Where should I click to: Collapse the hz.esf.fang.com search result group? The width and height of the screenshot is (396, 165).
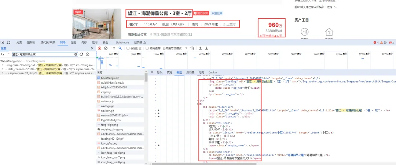1,61
